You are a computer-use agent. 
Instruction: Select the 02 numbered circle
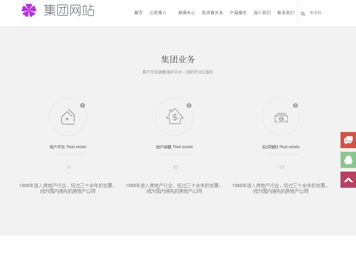click(x=175, y=167)
